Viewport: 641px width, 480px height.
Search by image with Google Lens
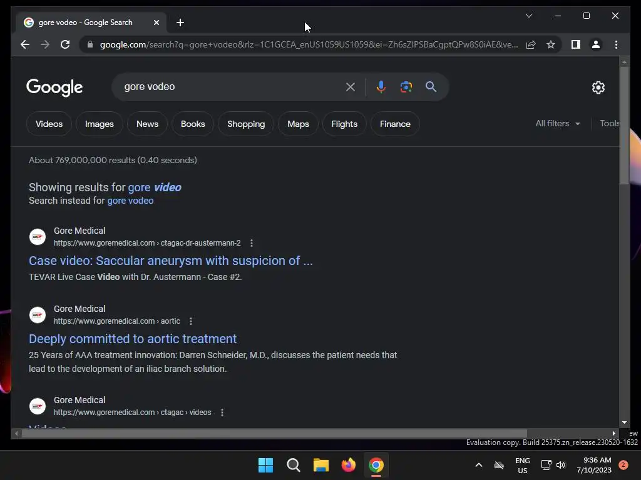coord(406,86)
